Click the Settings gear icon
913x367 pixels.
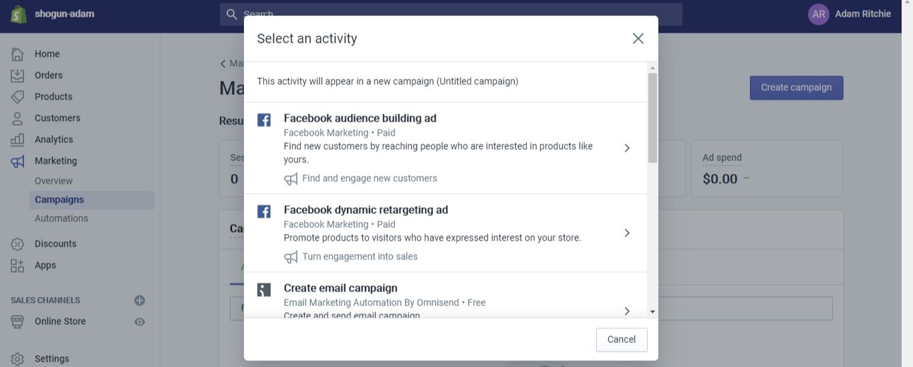[17, 359]
